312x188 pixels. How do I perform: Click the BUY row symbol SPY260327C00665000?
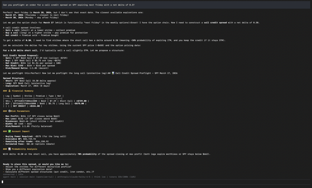[25, 104]
